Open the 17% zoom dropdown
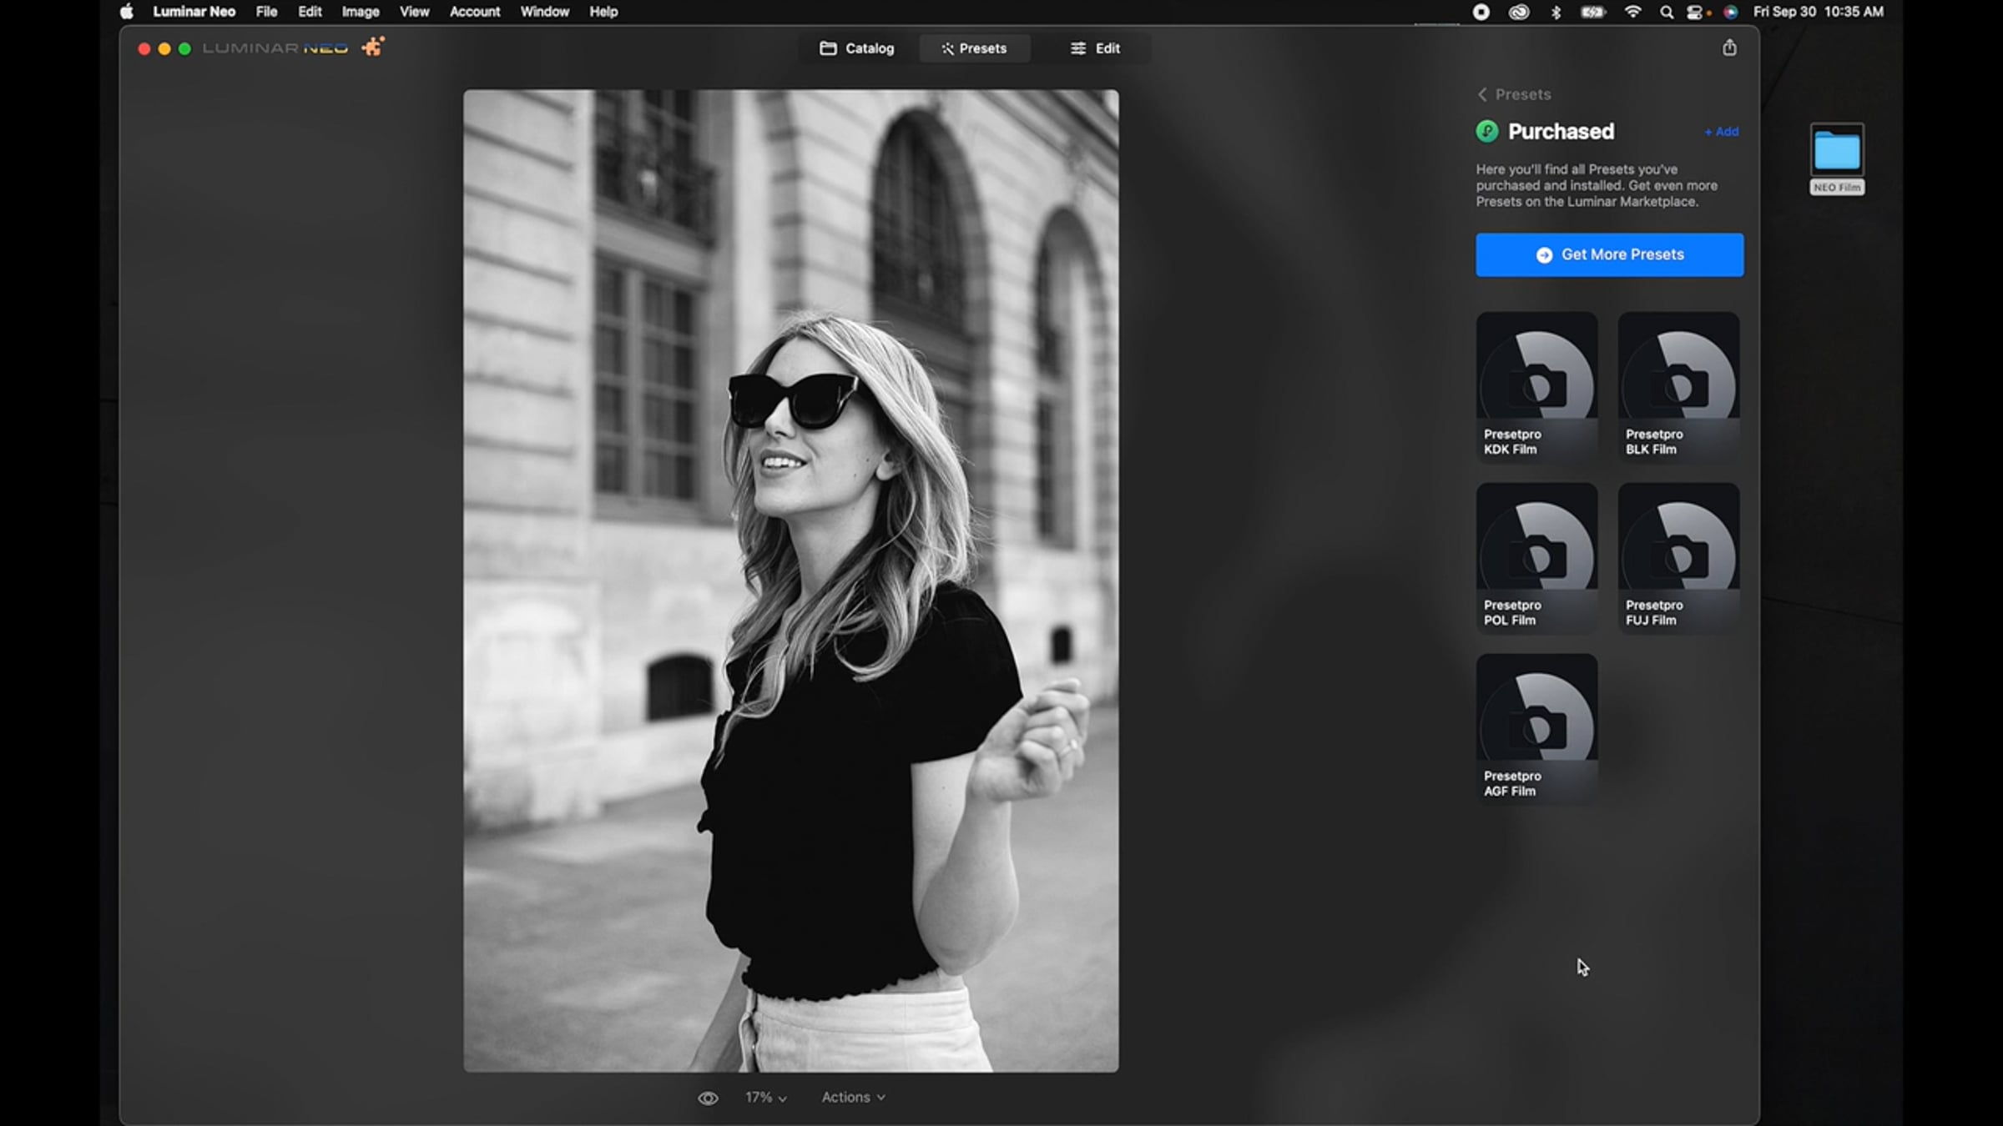Image resolution: width=2003 pixels, height=1126 pixels. pos(765,1098)
